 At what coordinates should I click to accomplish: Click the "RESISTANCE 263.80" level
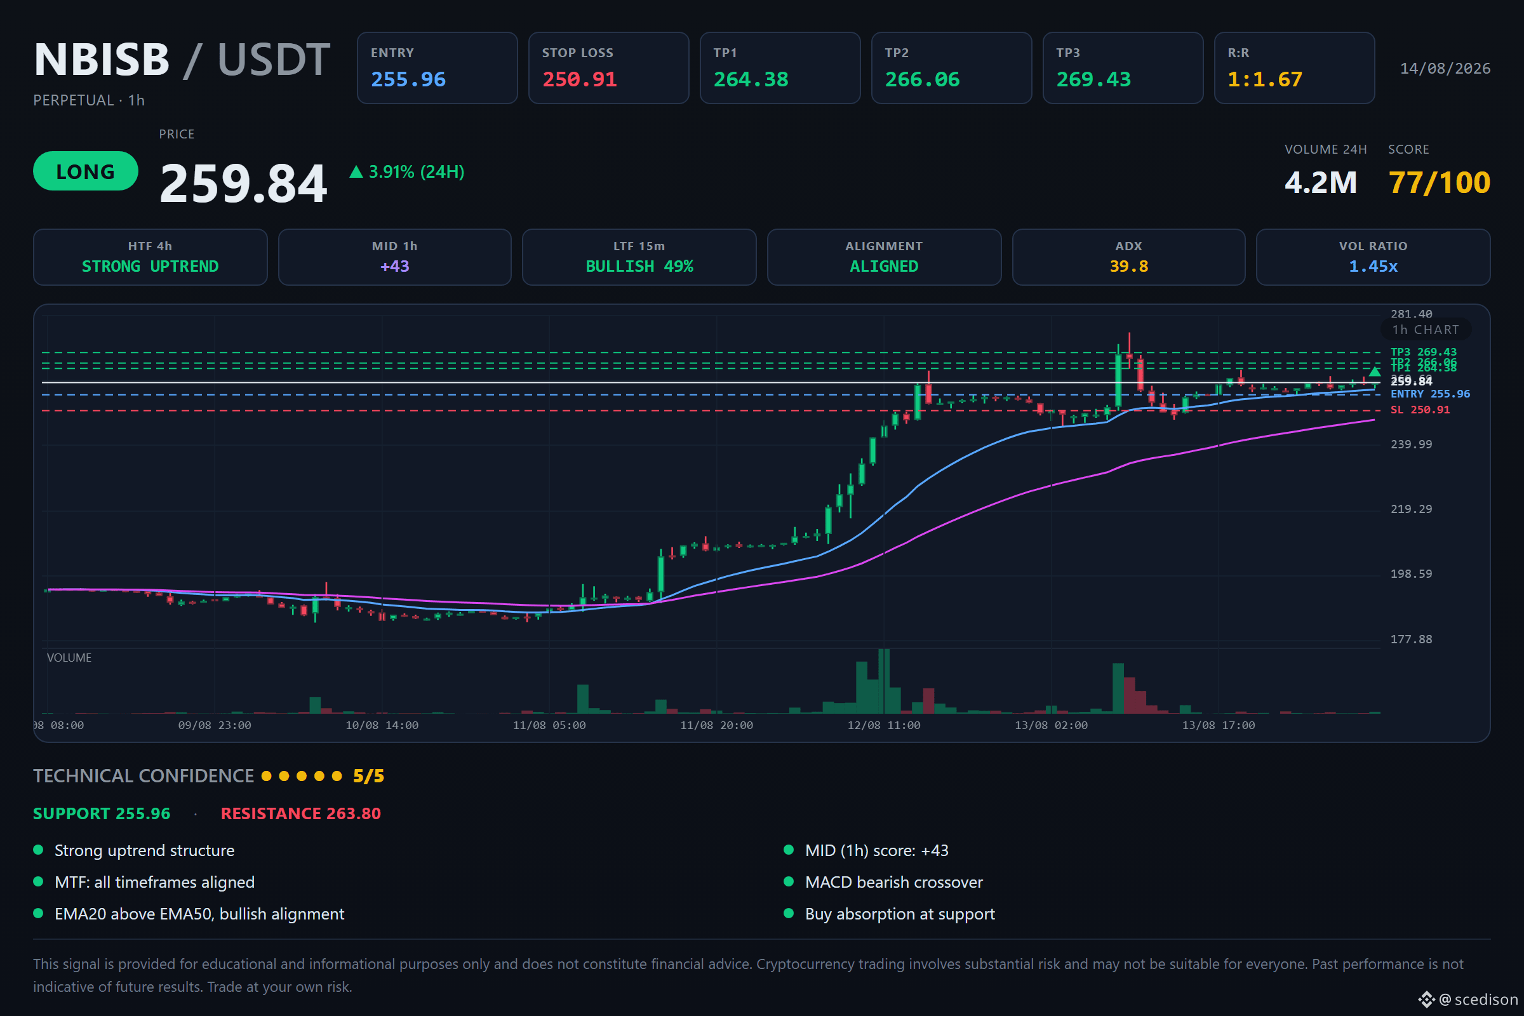[x=300, y=814]
